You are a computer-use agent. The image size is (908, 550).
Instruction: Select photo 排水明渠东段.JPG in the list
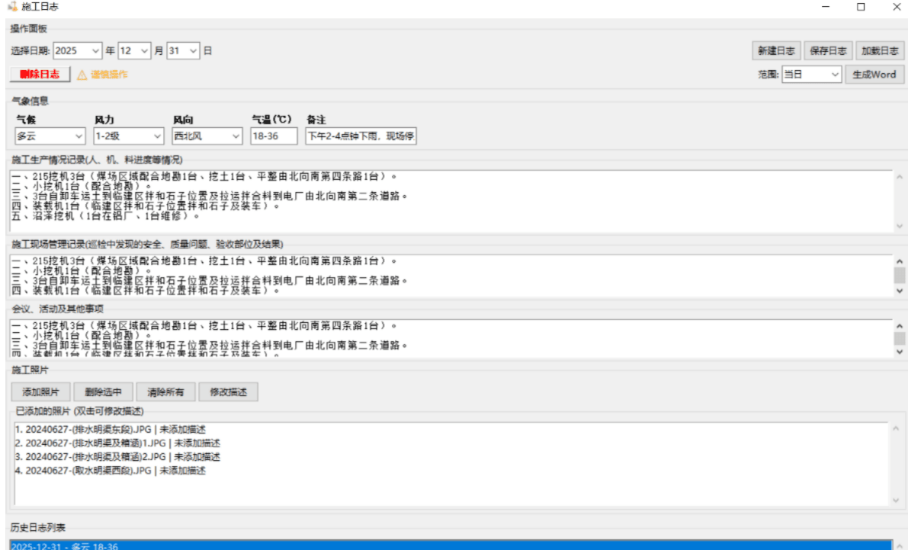pos(110,430)
